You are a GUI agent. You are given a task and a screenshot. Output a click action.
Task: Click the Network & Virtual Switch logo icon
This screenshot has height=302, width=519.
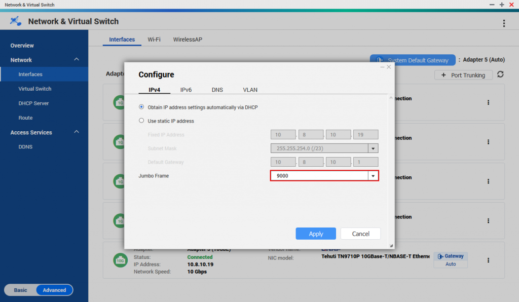point(16,21)
